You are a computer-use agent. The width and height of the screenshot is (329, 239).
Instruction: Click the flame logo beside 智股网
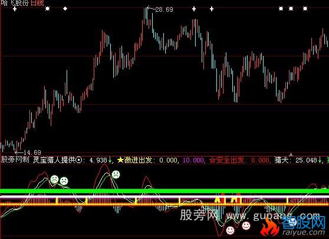click(270, 227)
